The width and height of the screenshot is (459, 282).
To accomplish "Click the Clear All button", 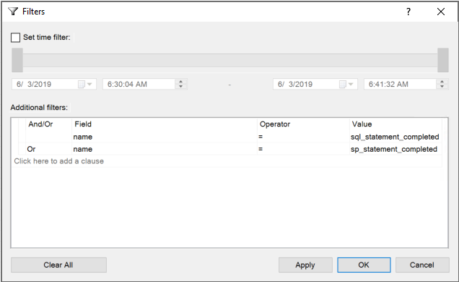I will point(58,265).
